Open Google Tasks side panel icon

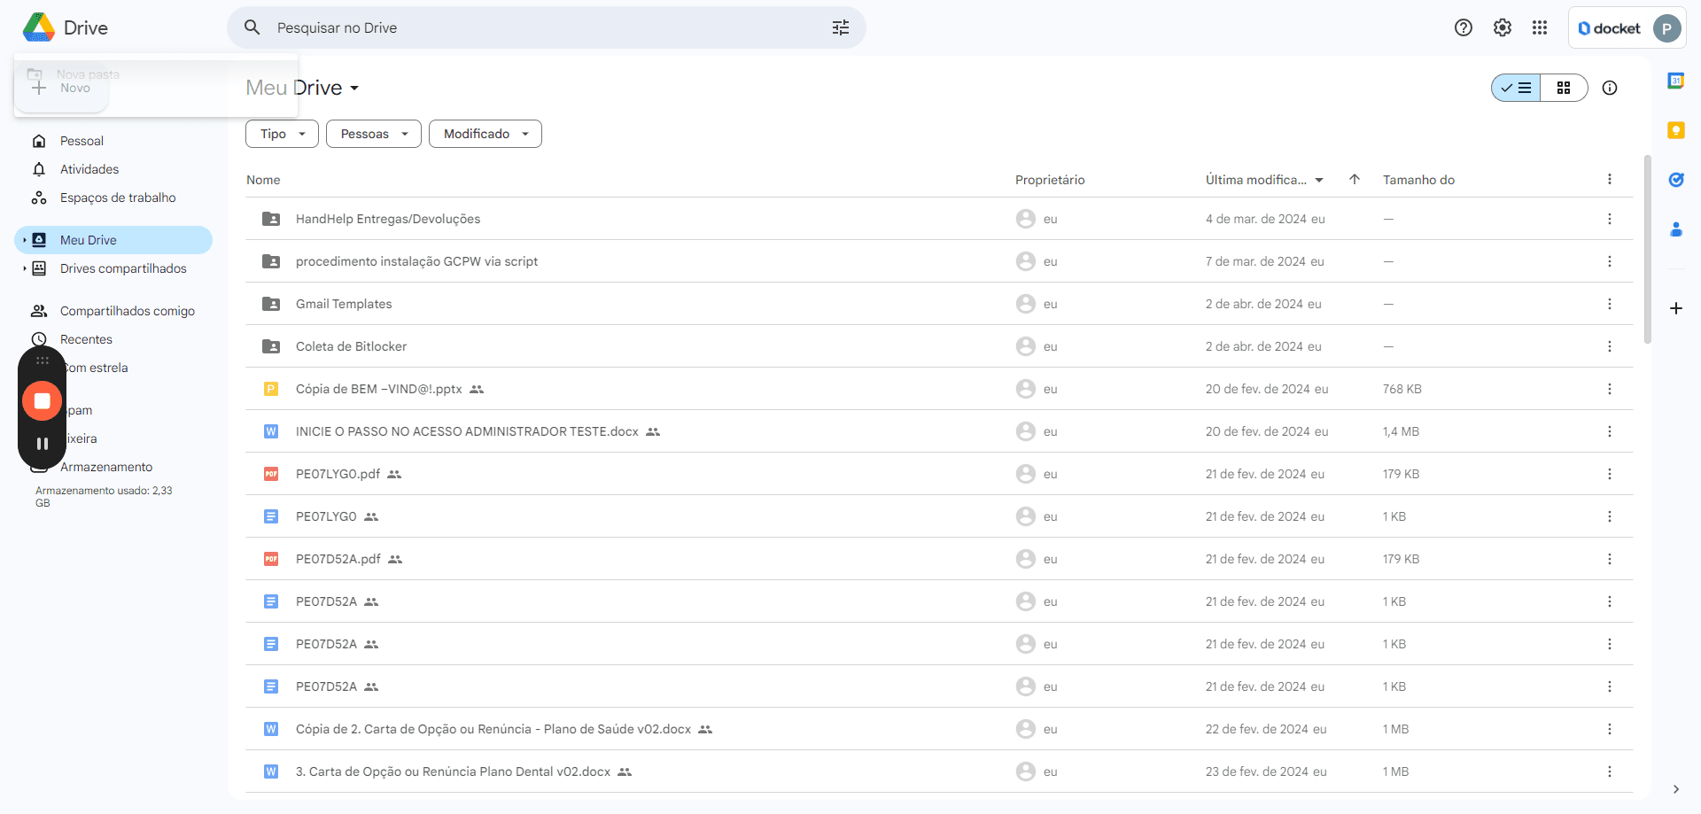[x=1676, y=180]
